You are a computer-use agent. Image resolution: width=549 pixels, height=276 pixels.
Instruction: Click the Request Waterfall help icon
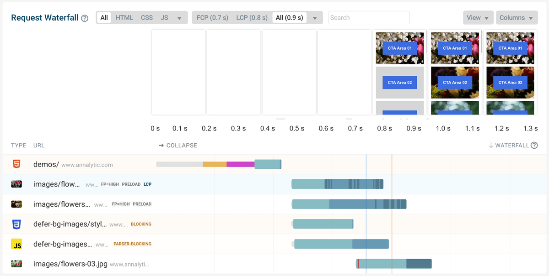[85, 18]
